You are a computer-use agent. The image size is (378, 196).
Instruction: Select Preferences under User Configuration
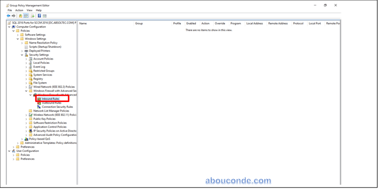click(27, 159)
